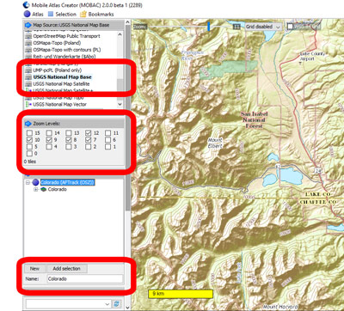Click the blue arrow icon beside Zoom Levels
This screenshot has width=344, height=311.
[28, 124]
